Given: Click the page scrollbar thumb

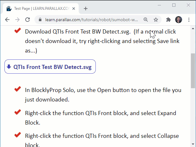Looking at the screenshot, I should 193,71.
